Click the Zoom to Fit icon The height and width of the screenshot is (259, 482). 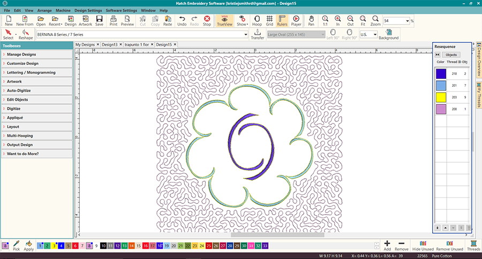click(363, 21)
